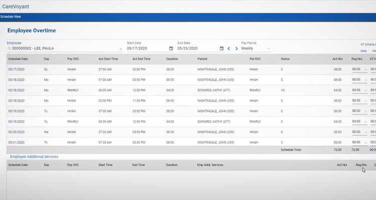Sort by Pay SVC column in top table
This screenshot has height=200, width=376.
click(x=73, y=59)
